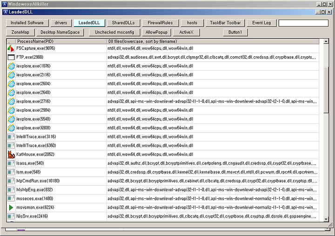
Task: Sort by ProcessName(PID) column header
Action: pos(61,41)
